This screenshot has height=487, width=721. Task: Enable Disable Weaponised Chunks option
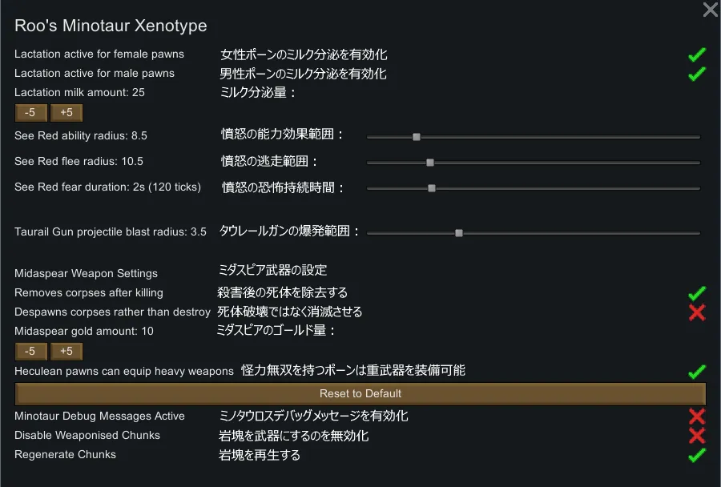point(696,436)
